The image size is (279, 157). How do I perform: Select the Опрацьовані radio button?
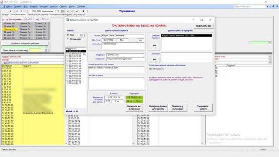pos(68,39)
